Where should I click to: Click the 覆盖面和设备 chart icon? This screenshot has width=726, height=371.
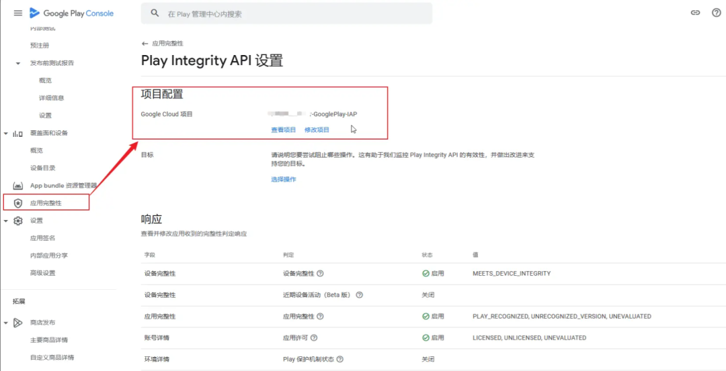(18, 134)
